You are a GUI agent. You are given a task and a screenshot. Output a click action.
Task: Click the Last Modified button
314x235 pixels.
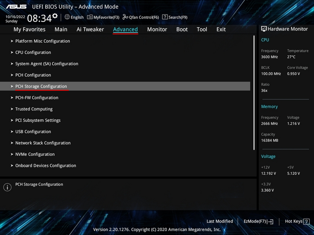coord(220,221)
